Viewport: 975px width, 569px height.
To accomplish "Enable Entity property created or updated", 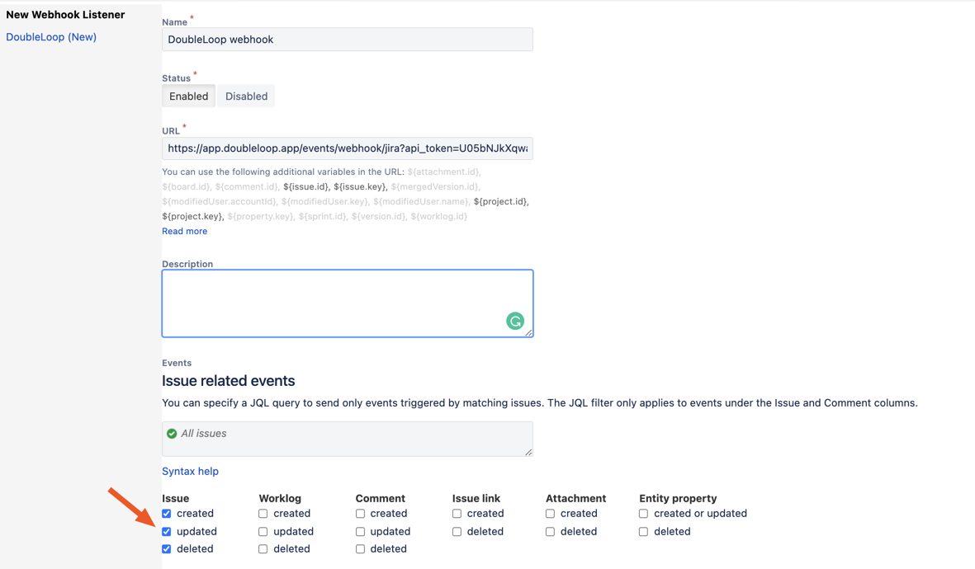I will coord(644,514).
